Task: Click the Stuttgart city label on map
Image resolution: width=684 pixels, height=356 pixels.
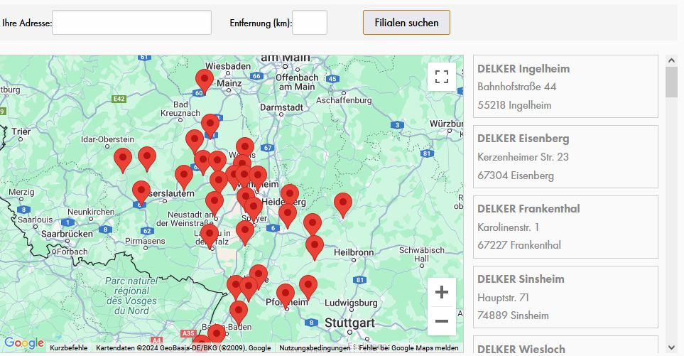Action: [x=349, y=323]
